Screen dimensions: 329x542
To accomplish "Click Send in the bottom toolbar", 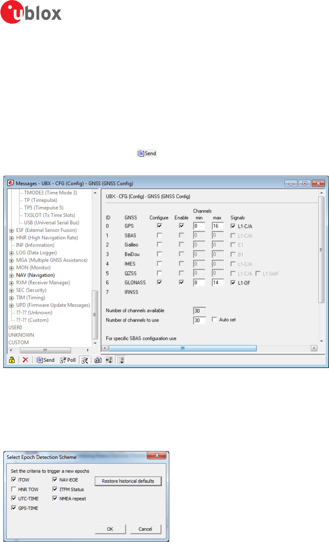I will pyautogui.click(x=45, y=360).
